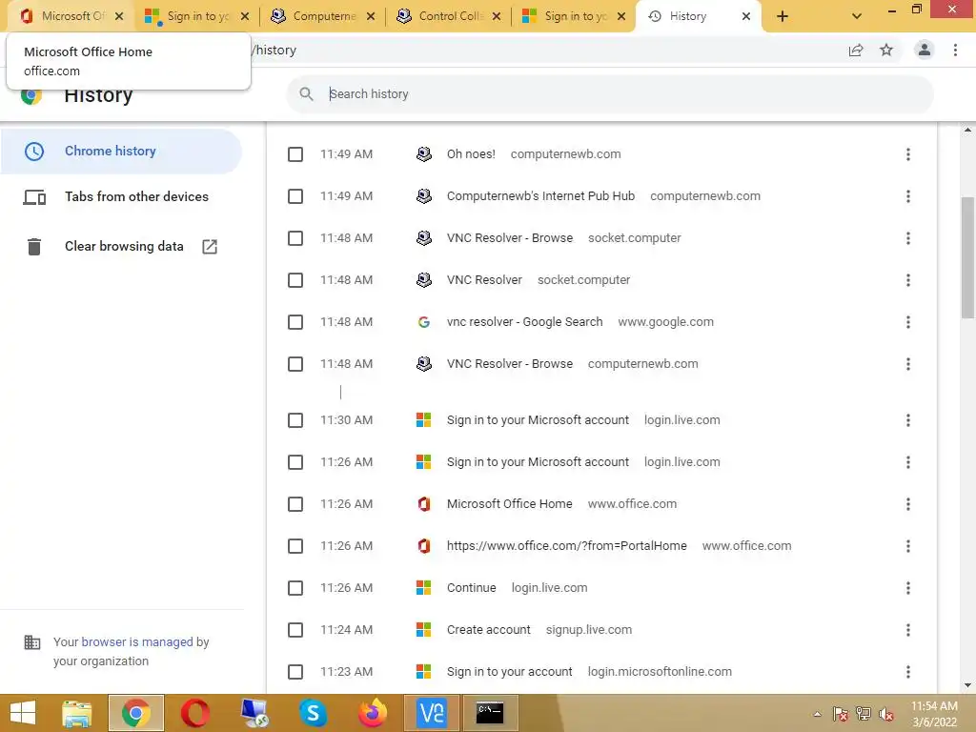
Task: Click the muted volume tray icon
Action: pyautogui.click(x=886, y=714)
